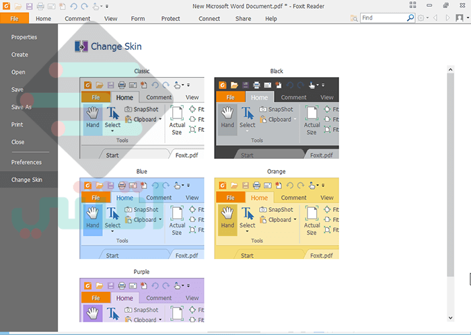
Task: Click the search settings gear icon
Action: (421, 18)
